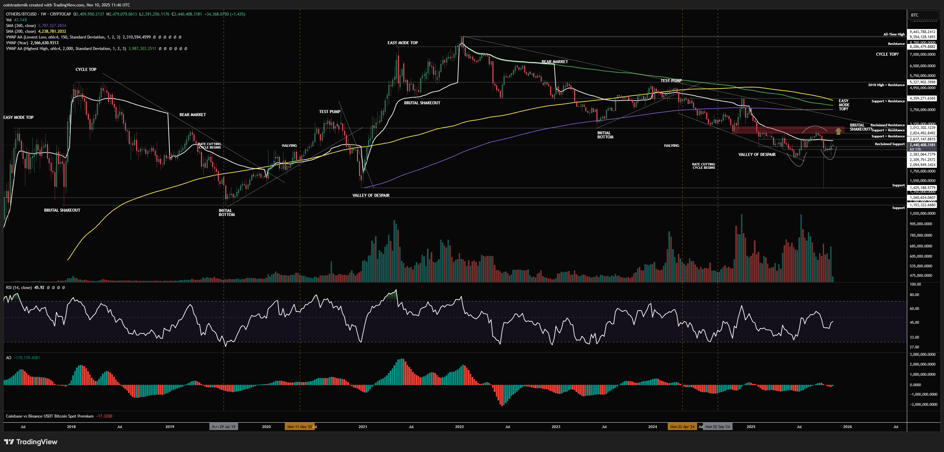Click the Vol indicator legend
Viewport: 944px width, 452px height.
point(9,20)
